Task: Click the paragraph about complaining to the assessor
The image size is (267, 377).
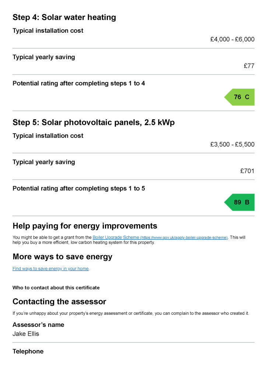Action: [x=131, y=313]
